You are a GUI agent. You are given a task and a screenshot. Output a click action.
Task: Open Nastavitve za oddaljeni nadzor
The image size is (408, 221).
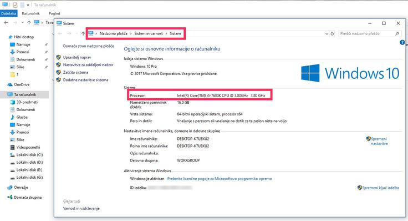tap(88, 65)
